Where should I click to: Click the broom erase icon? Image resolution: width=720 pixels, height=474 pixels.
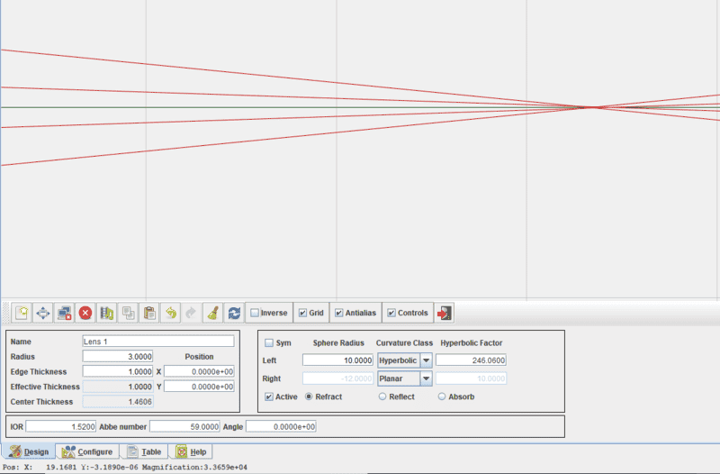[213, 313]
